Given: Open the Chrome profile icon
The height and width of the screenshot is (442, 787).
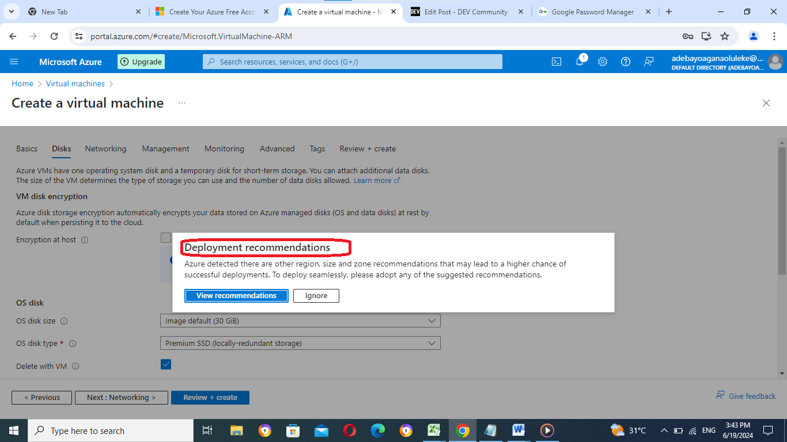Looking at the screenshot, I should pyautogui.click(x=754, y=36).
